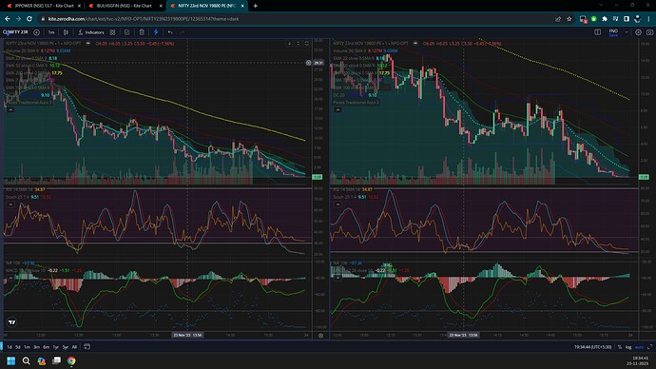Open the Indicators dialog
Viewport: 656px width, 369px height.
pos(91,32)
